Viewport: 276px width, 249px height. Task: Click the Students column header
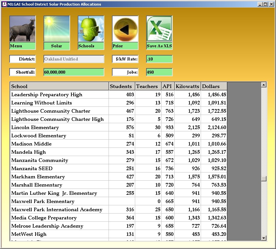tap(122, 86)
